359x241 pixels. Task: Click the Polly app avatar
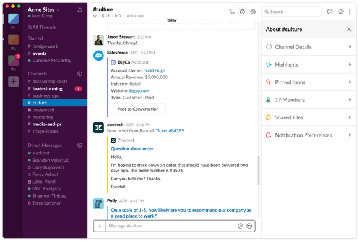click(98, 203)
